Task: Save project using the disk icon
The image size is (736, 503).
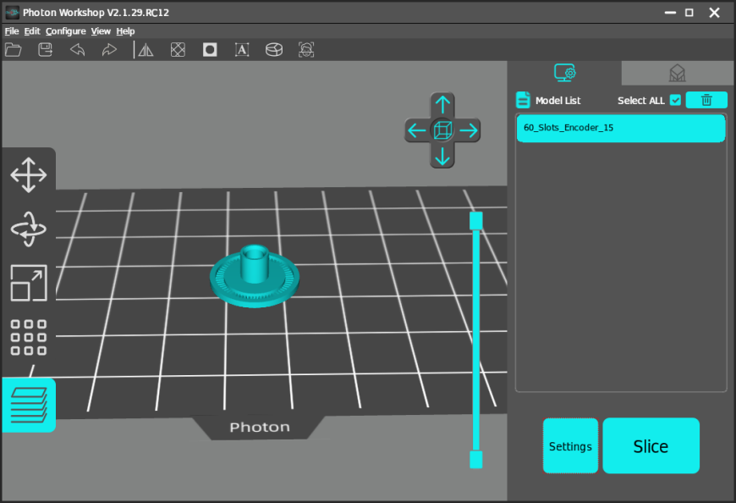Action: [x=45, y=50]
